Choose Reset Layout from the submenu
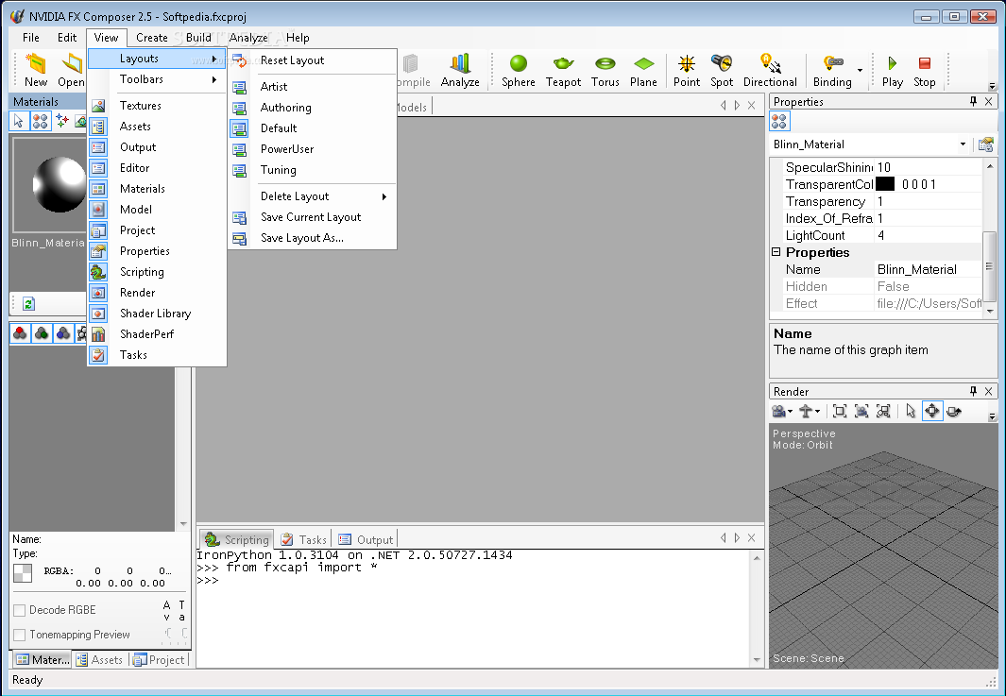The height and width of the screenshot is (696, 1006). pos(313,60)
